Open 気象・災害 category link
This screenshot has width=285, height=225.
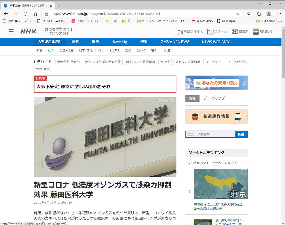[66, 50]
